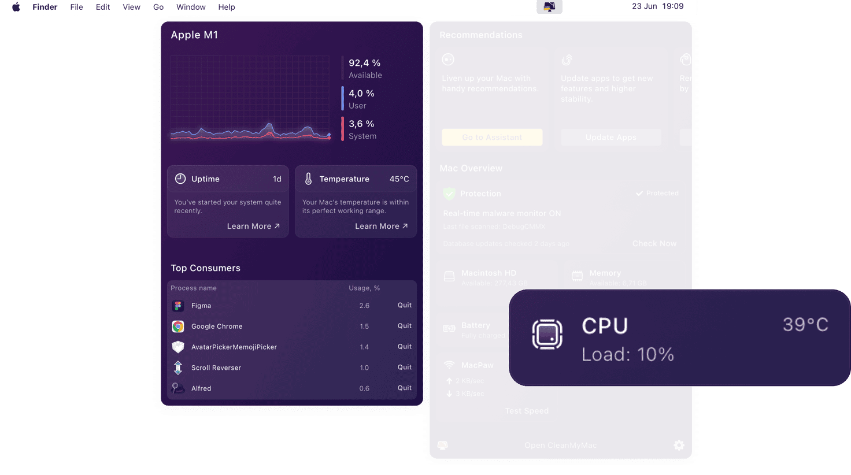Click the monitor icon at bottom left

coord(443,445)
